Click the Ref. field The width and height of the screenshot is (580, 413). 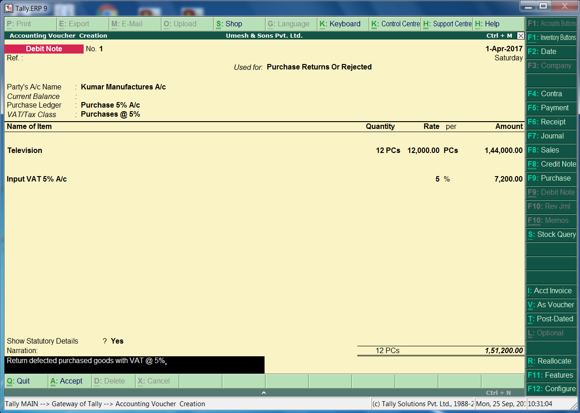point(15,58)
